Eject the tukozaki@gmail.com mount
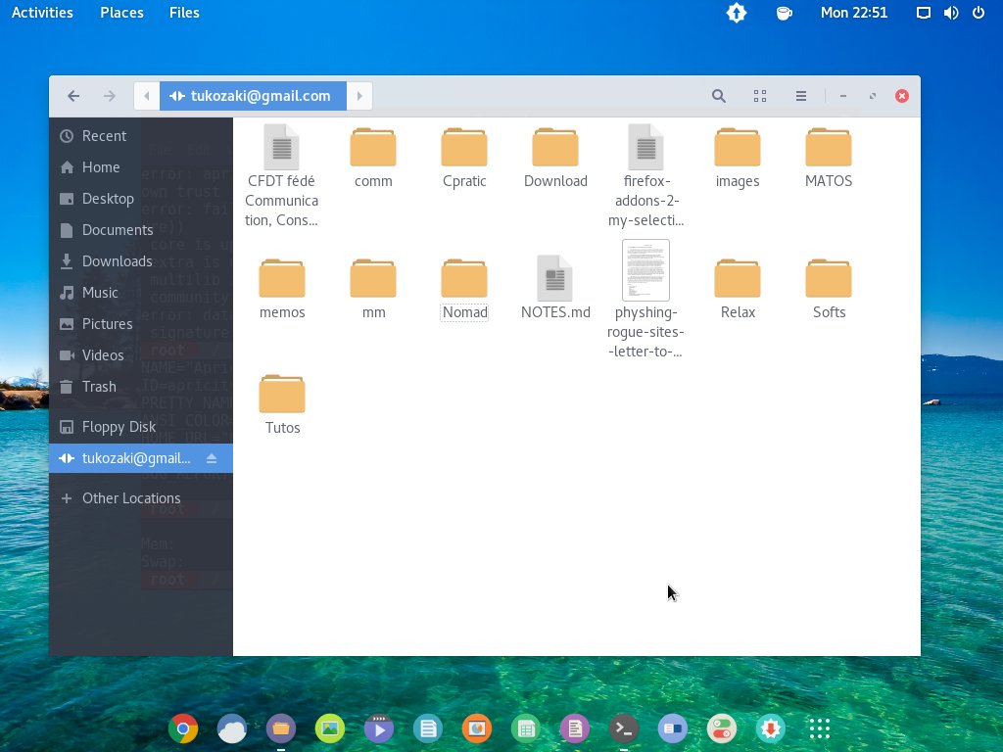 pos(212,457)
